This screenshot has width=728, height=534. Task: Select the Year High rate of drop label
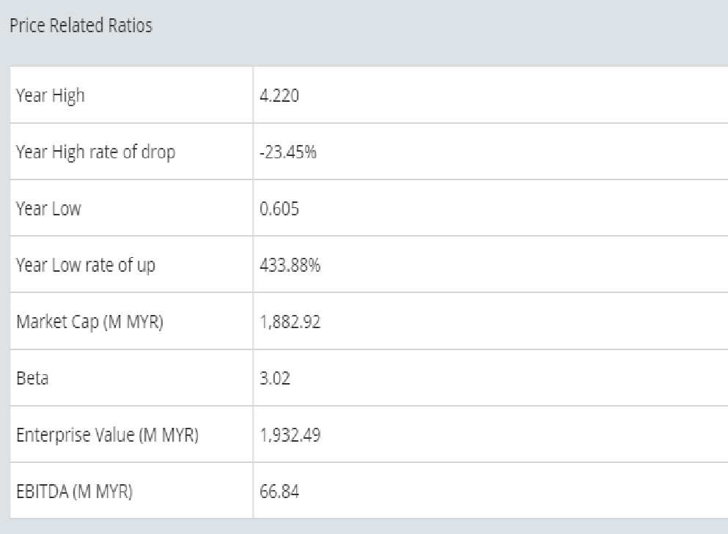[x=95, y=152]
